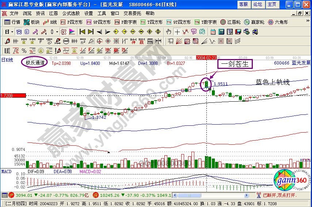The width and height of the screenshot is (312, 207).
Task: Click the calculator icon in toolbar
Action: [221, 31]
